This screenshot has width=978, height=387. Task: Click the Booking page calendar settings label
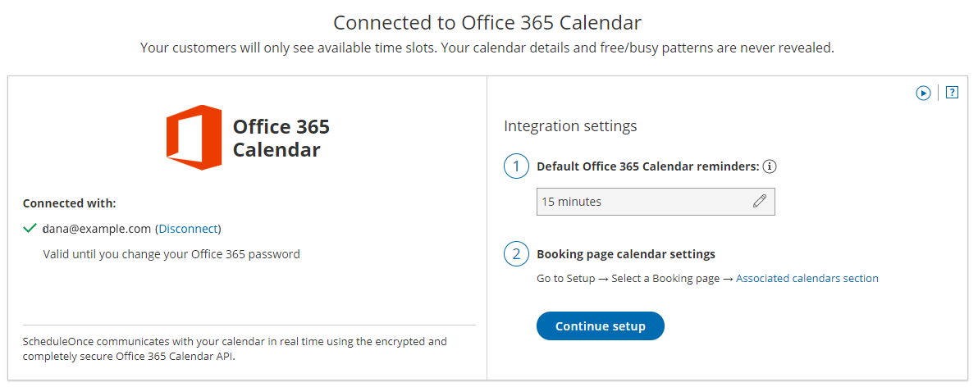point(625,254)
